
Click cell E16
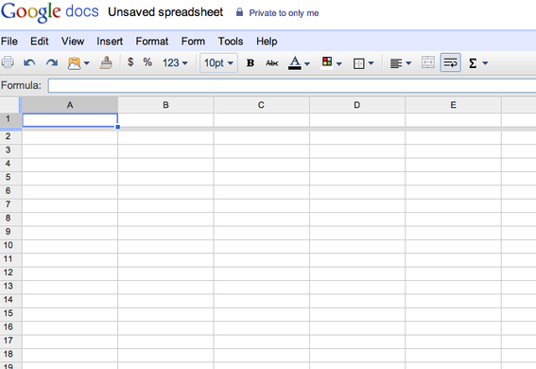click(x=453, y=327)
